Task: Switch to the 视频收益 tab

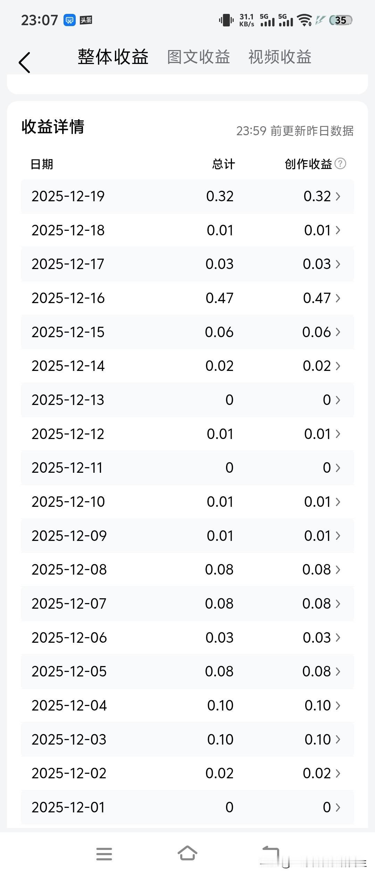Action: point(280,57)
